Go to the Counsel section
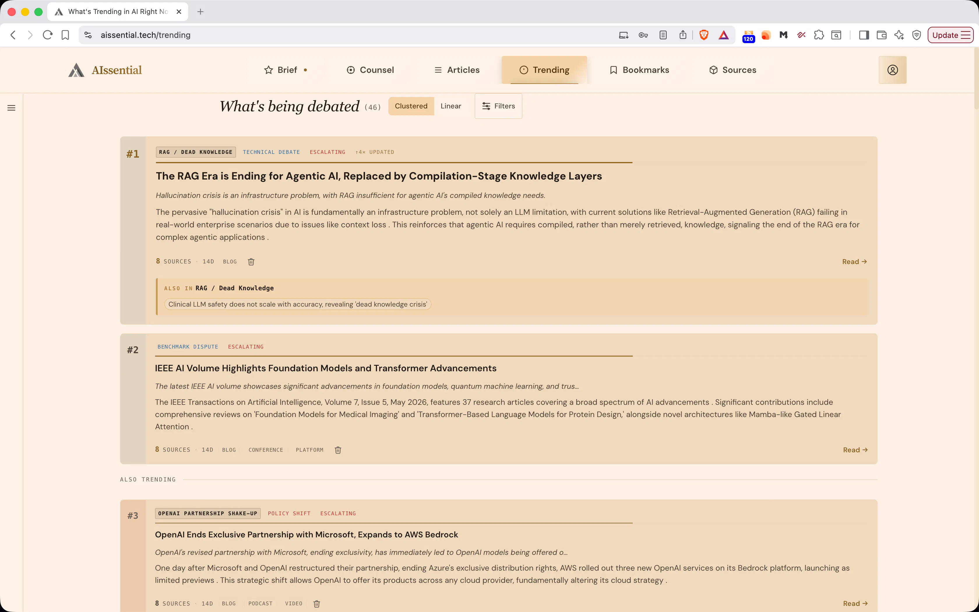The height and width of the screenshot is (612, 979). [x=370, y=70]
